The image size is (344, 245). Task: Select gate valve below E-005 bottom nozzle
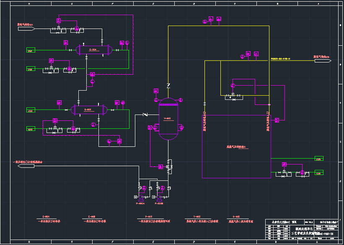[x=98, y=120]
